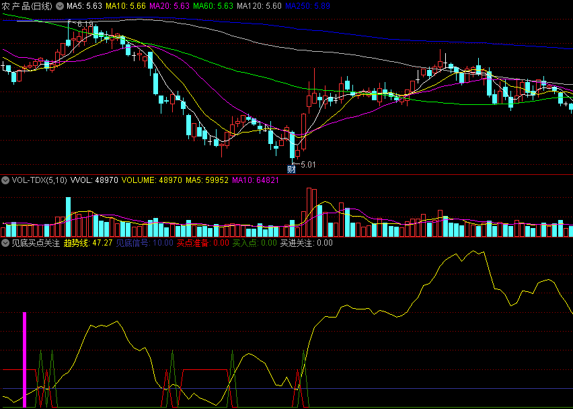
Task: Select the MA10: 5.66 label
Action: pos(125,6)
